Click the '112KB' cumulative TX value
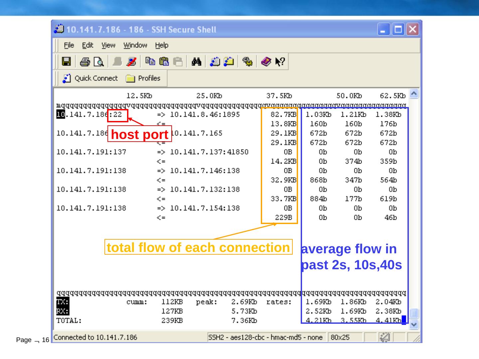 pyautogui.click(x=172, y=302)
